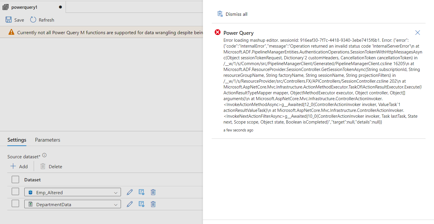The height and width of the screenshot is (224, 434).
Task: Dismiss all notifications
Action: pyautogui.click(x=232, y=14)
